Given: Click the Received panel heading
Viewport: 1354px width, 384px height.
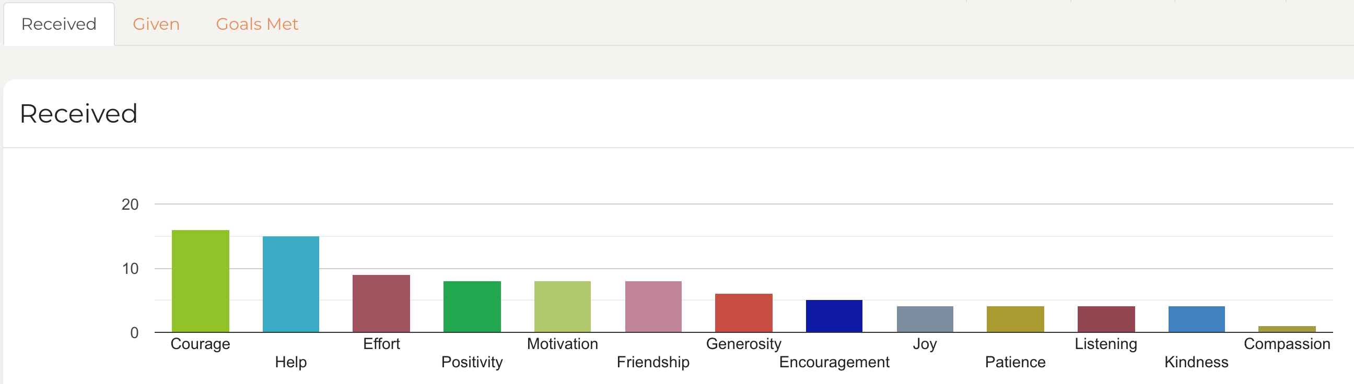Looking at the screenshot, I should (x=79, y=113).
